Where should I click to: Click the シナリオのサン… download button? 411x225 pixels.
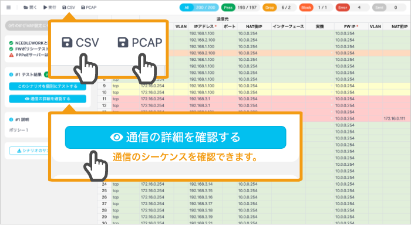[29, 151]
